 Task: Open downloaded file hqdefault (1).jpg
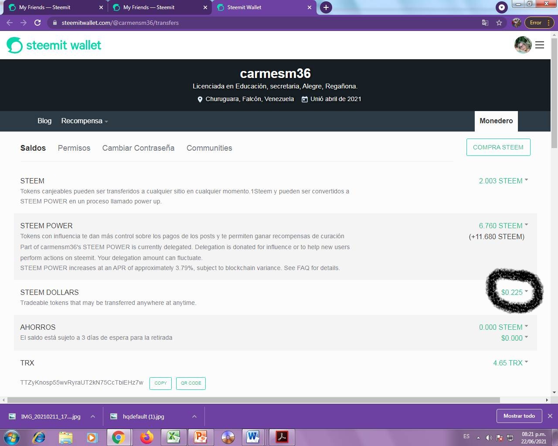coord(143,416)
